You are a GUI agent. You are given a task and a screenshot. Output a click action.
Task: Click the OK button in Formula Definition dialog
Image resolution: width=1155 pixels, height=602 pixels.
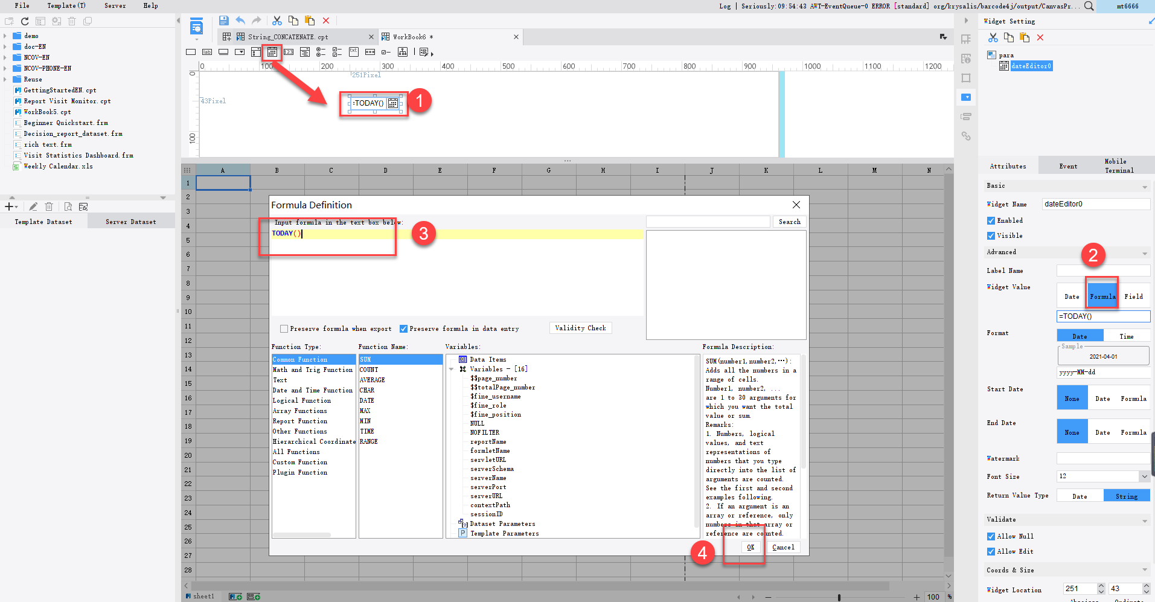pos(750,547)
